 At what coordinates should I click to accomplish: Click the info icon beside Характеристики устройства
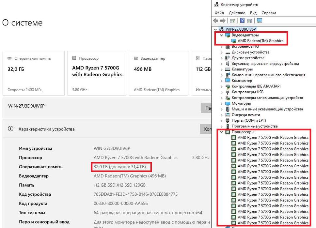[x=10, y=129]
